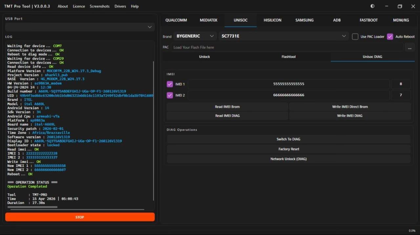
Task: Switch to the MEDIATEK tab
Action: tap(209, 20)
